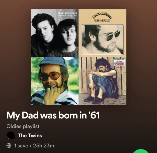Viewport: 157px width, 153px height.
Task: Select the Honky Château album cover
Action: click(102, 33)
